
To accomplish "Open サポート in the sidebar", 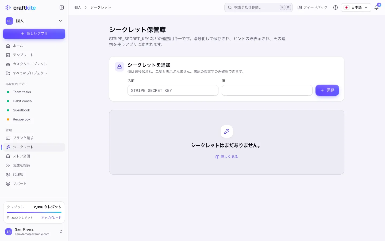I will tap(34, 183).
